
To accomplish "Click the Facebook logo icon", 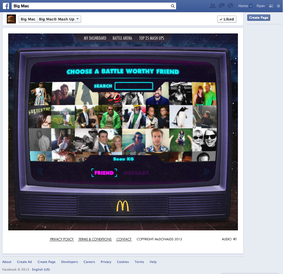I will pyautogui.click(x=6, y=6).
